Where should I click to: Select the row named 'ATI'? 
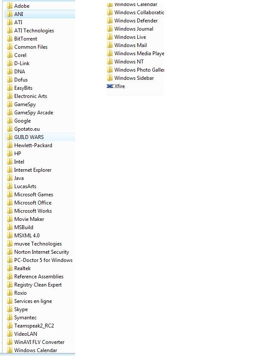[40, 22]
